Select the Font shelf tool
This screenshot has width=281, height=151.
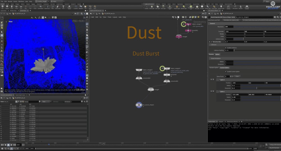(63, 7)
